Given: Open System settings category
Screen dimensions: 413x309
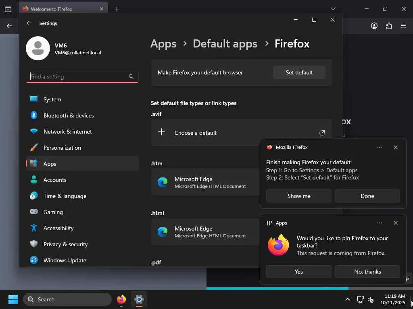Looking at the screenshot, I should 82,99.
